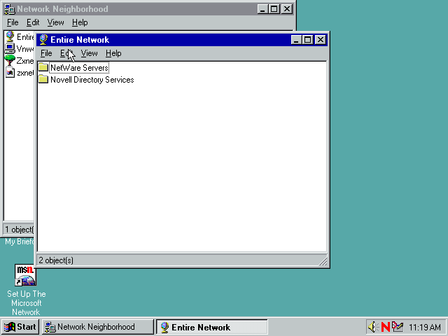
Task: Minimize the Network Neighborhood window
Action: [x=262, y=9]
